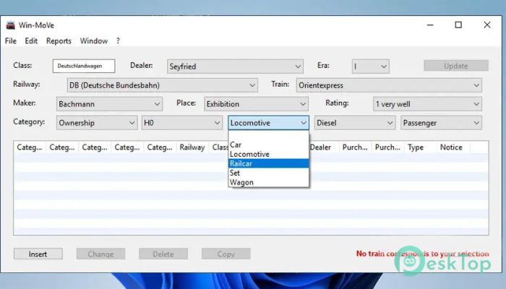Select Railcar from the dropdown list
The height and width of the screenshot is (289, 506).
coord(268,163)
